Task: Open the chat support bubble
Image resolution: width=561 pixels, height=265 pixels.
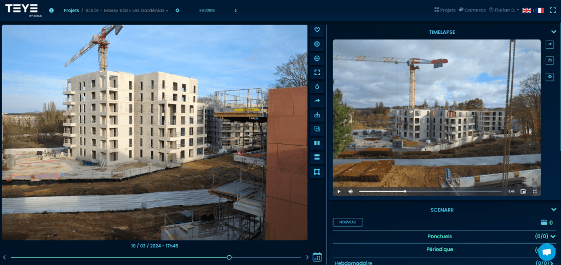Action: click(546, 251)
